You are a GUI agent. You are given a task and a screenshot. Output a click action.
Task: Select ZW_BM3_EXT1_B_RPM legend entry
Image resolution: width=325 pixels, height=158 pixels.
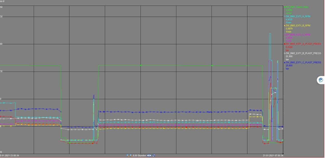pos(298,26)
